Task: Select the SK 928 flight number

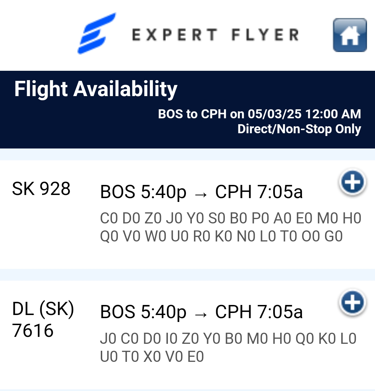Action: [41, 189]
